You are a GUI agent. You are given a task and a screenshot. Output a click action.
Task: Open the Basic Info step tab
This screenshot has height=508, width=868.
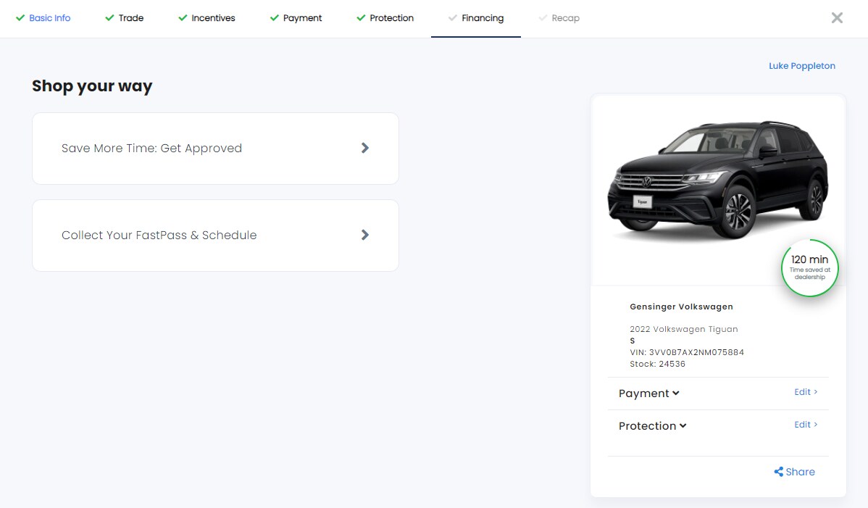[43, 18]
